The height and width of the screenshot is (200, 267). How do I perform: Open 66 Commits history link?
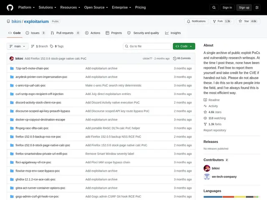[x=182, y=58]
